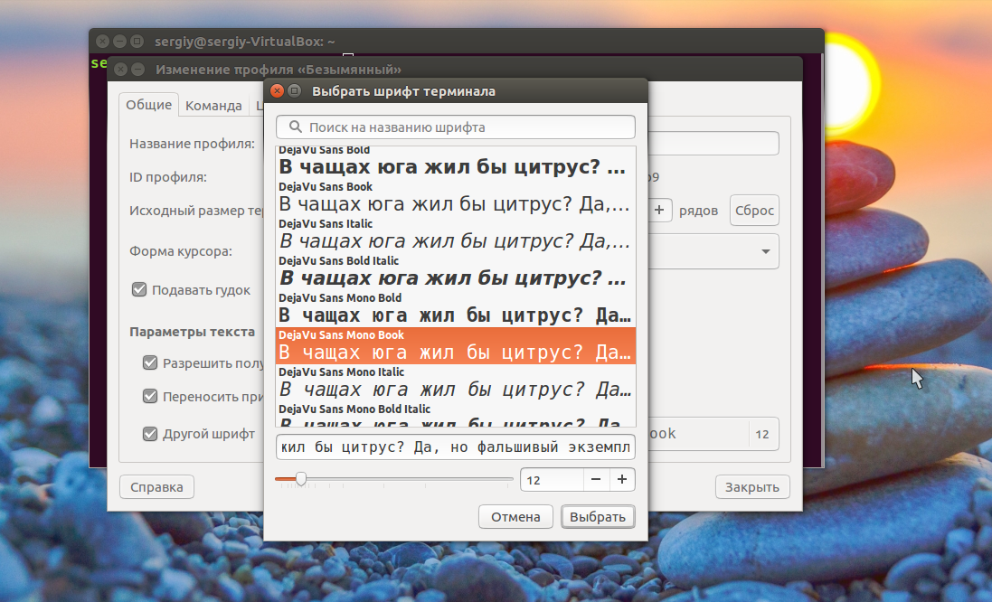Close the font chooser dialog window
Screen dimensions: 992x602
click(278, 91)
